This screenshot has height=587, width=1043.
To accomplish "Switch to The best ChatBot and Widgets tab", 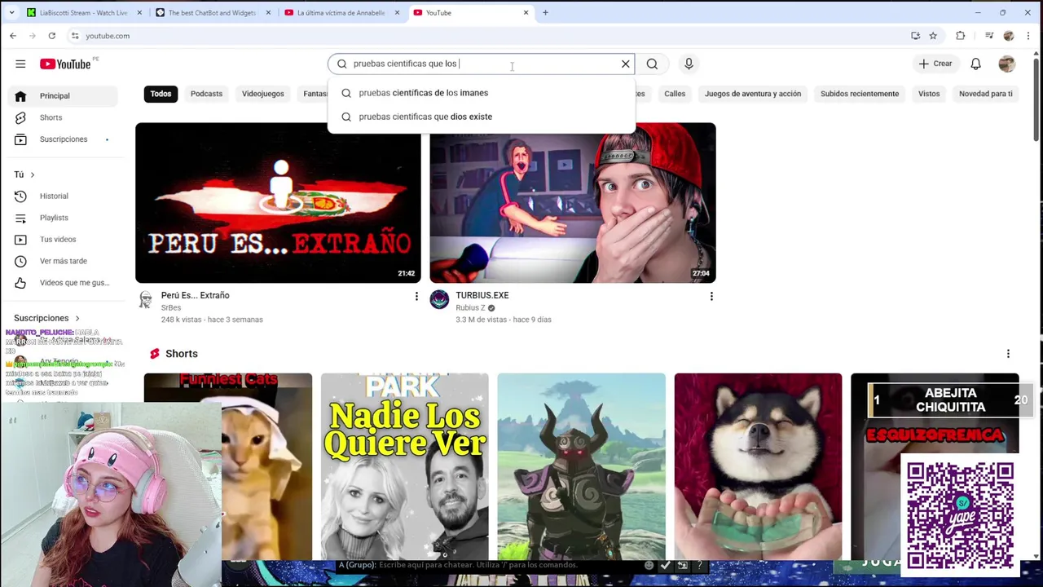I will tap(212, 12).
